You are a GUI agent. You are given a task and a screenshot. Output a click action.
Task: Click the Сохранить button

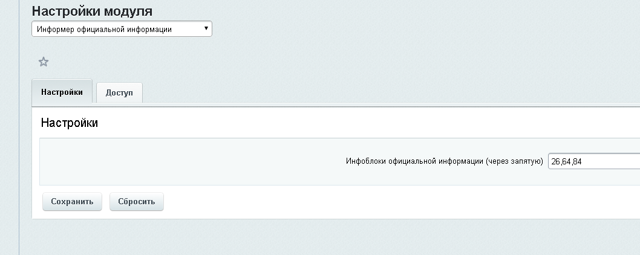72,202
